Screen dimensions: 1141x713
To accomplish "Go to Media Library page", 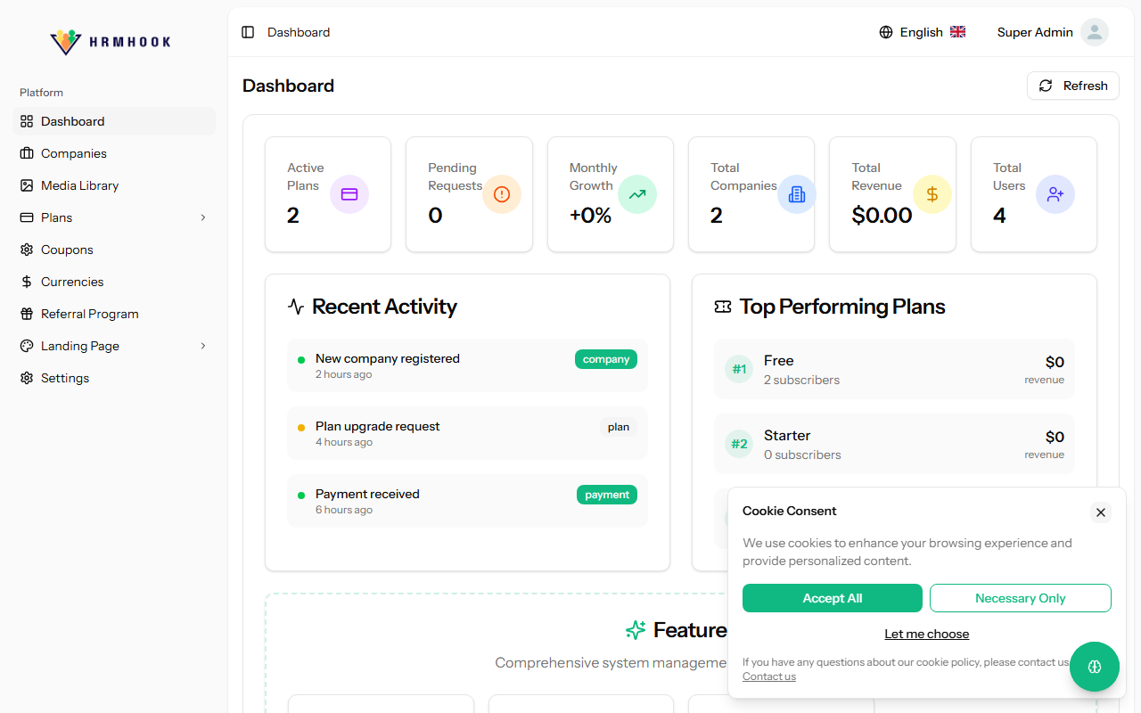I will click(x=79, y=185).
